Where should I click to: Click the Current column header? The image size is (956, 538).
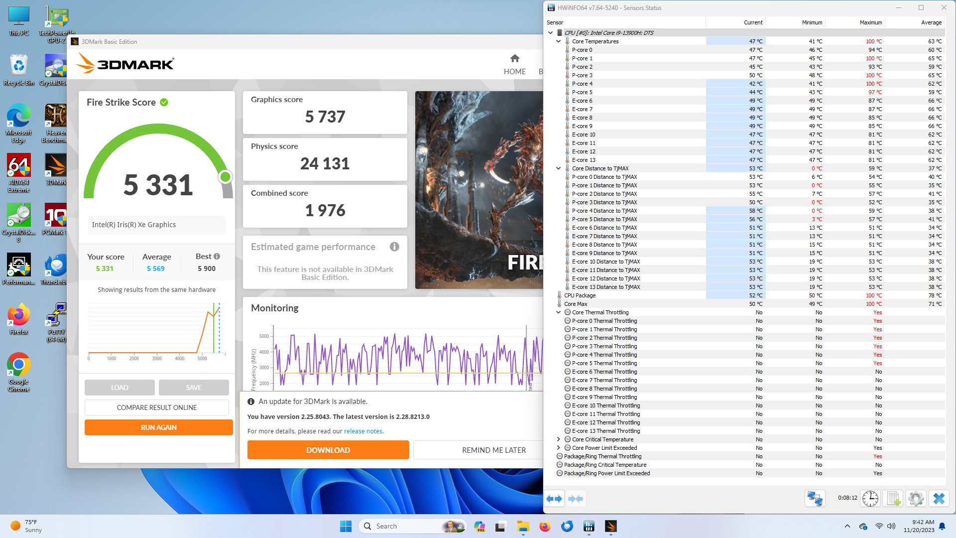[x=735, y=22]
